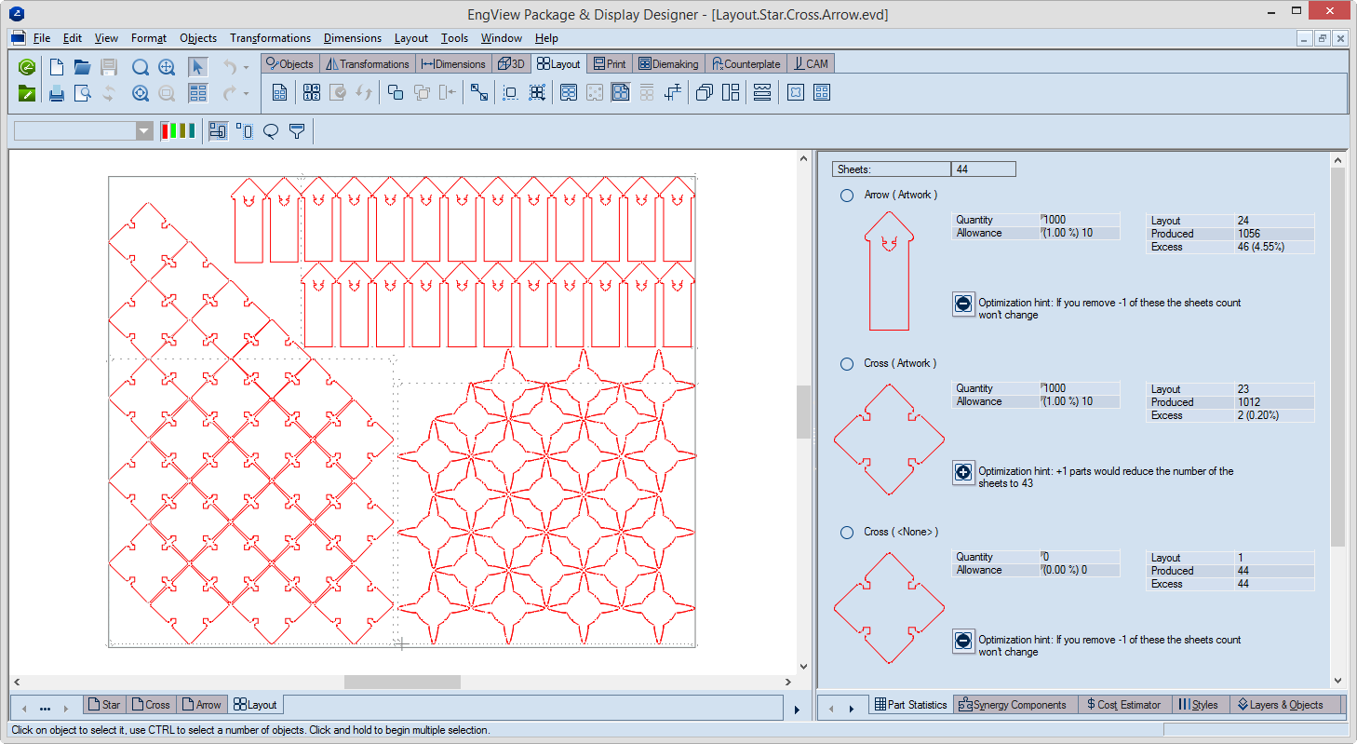Click the funnel filter icon
The width and height of the screenshot is (1357, 744).
coord(297,131)
